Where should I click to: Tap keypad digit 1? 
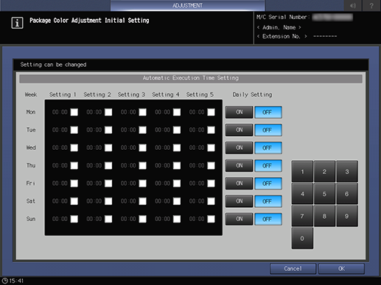(302, 171)
